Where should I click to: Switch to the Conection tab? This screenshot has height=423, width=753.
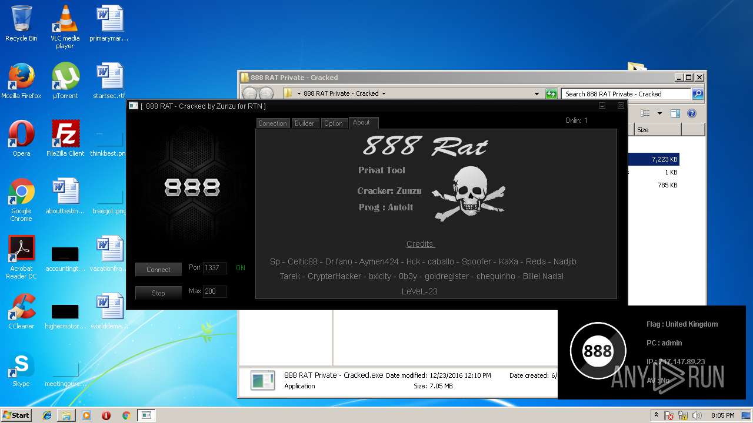pos(273,123)
